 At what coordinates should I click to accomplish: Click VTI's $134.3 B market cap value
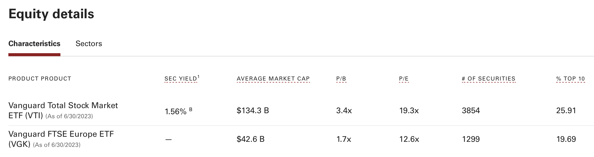253,110
